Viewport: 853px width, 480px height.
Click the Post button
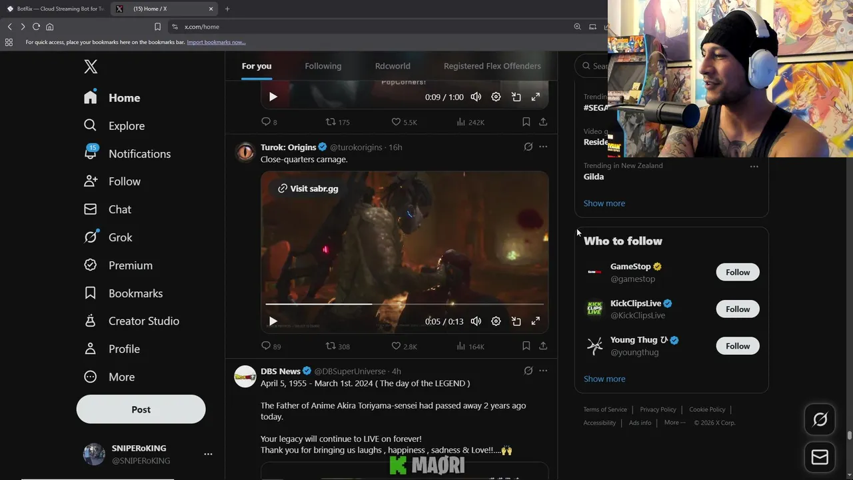coord(141,409)
